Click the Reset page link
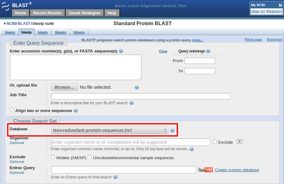 [x=253, y=39]
